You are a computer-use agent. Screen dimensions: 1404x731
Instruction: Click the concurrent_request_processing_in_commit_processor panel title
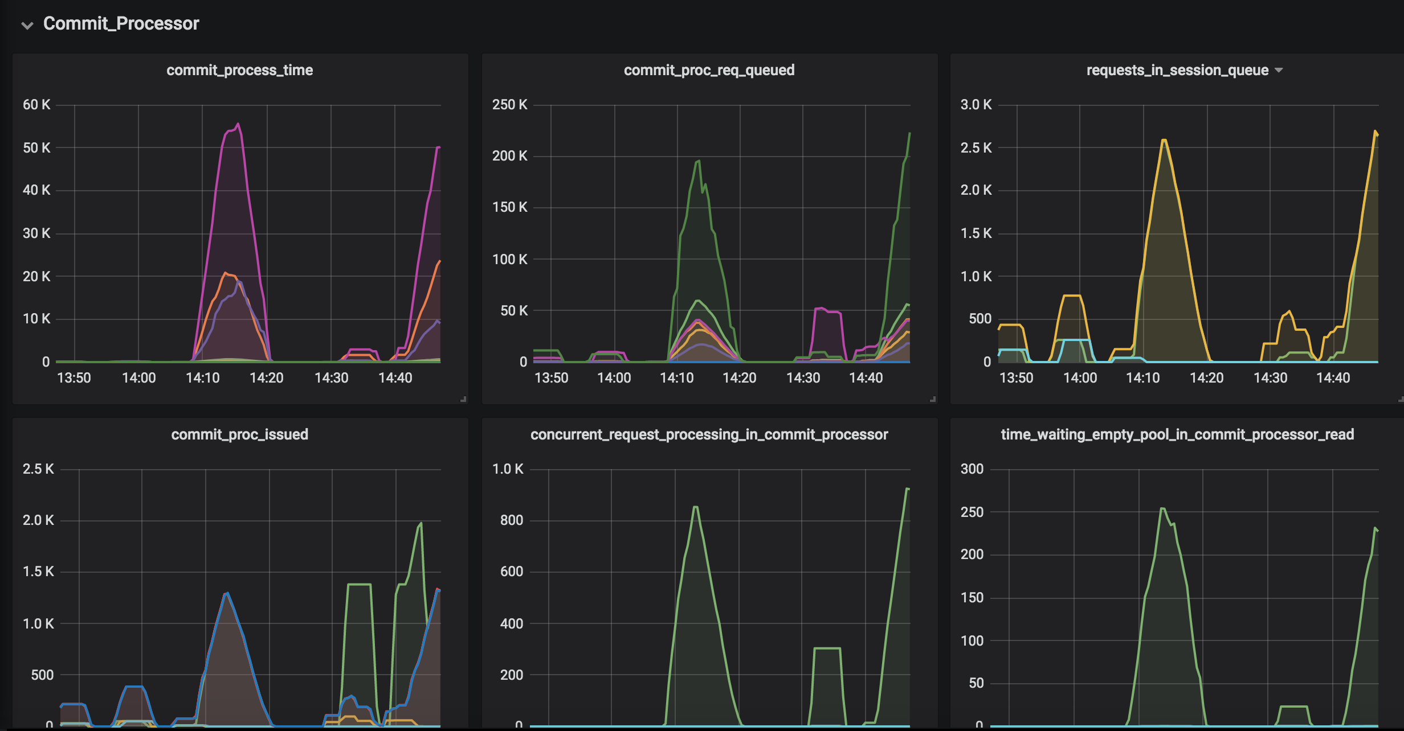coord(709,434)
